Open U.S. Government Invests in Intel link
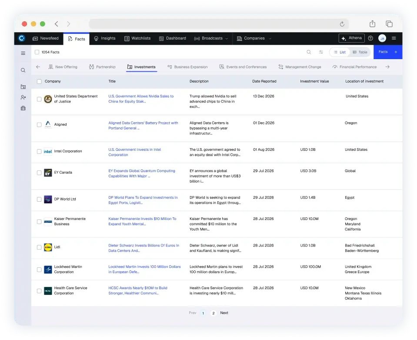Viewport: 417px width, 340px height. pos(134,152)
